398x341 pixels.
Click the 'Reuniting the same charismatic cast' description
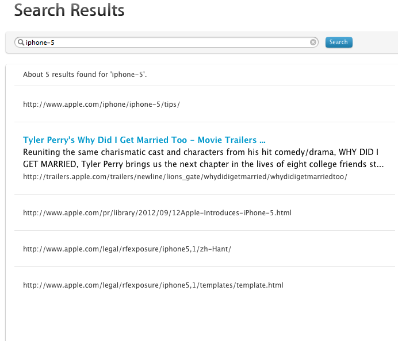click(203, 158)
